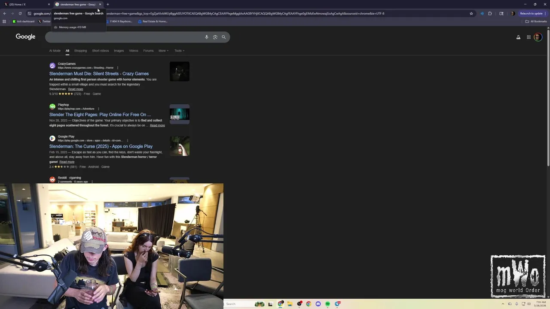Go to the Google logo homepage
The height and width of the screenshot is (309, 550).
click(x=25, y=37)
